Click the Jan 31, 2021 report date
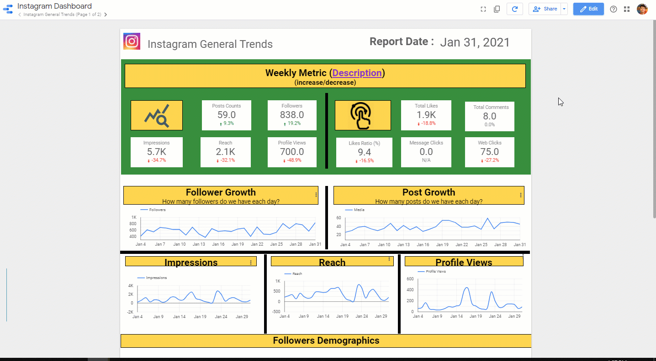This screenshot has height=361, width=656. (x=475, y=42)
